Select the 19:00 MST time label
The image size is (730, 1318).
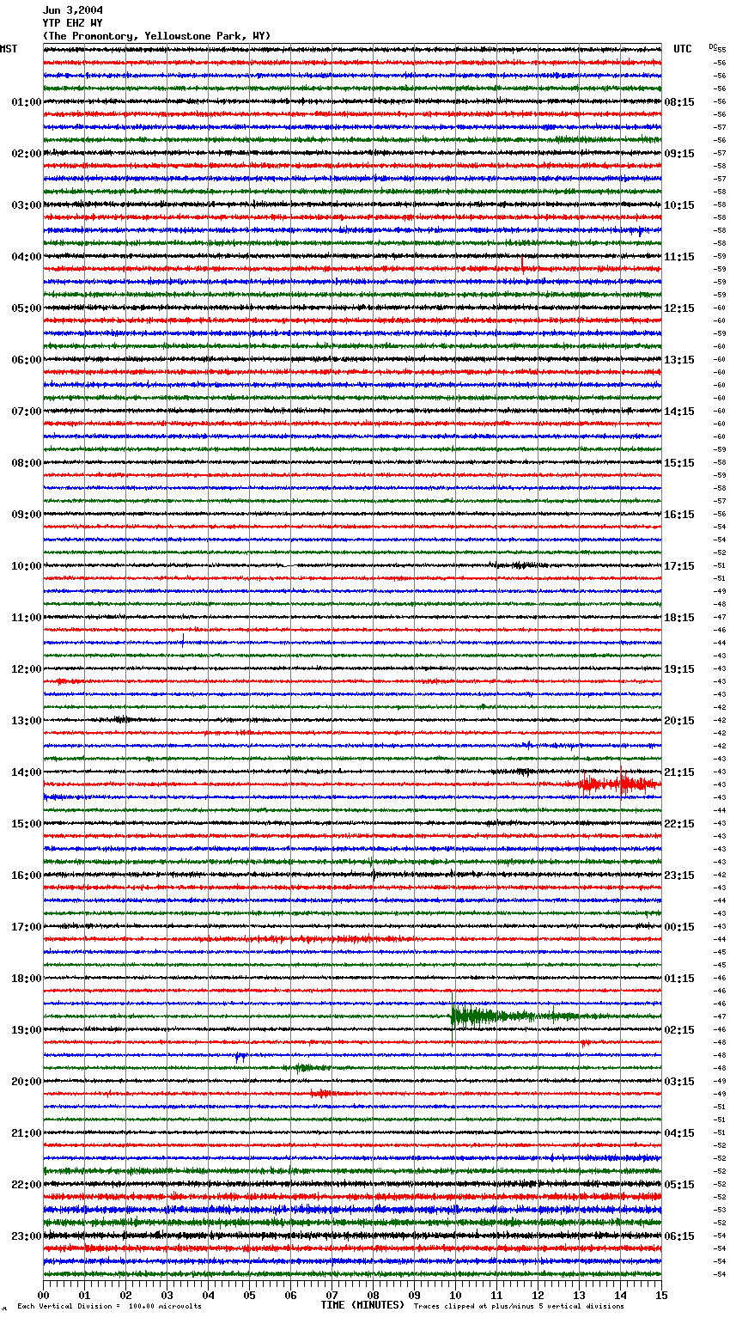pyautogui.click(x=26, y=1030)
